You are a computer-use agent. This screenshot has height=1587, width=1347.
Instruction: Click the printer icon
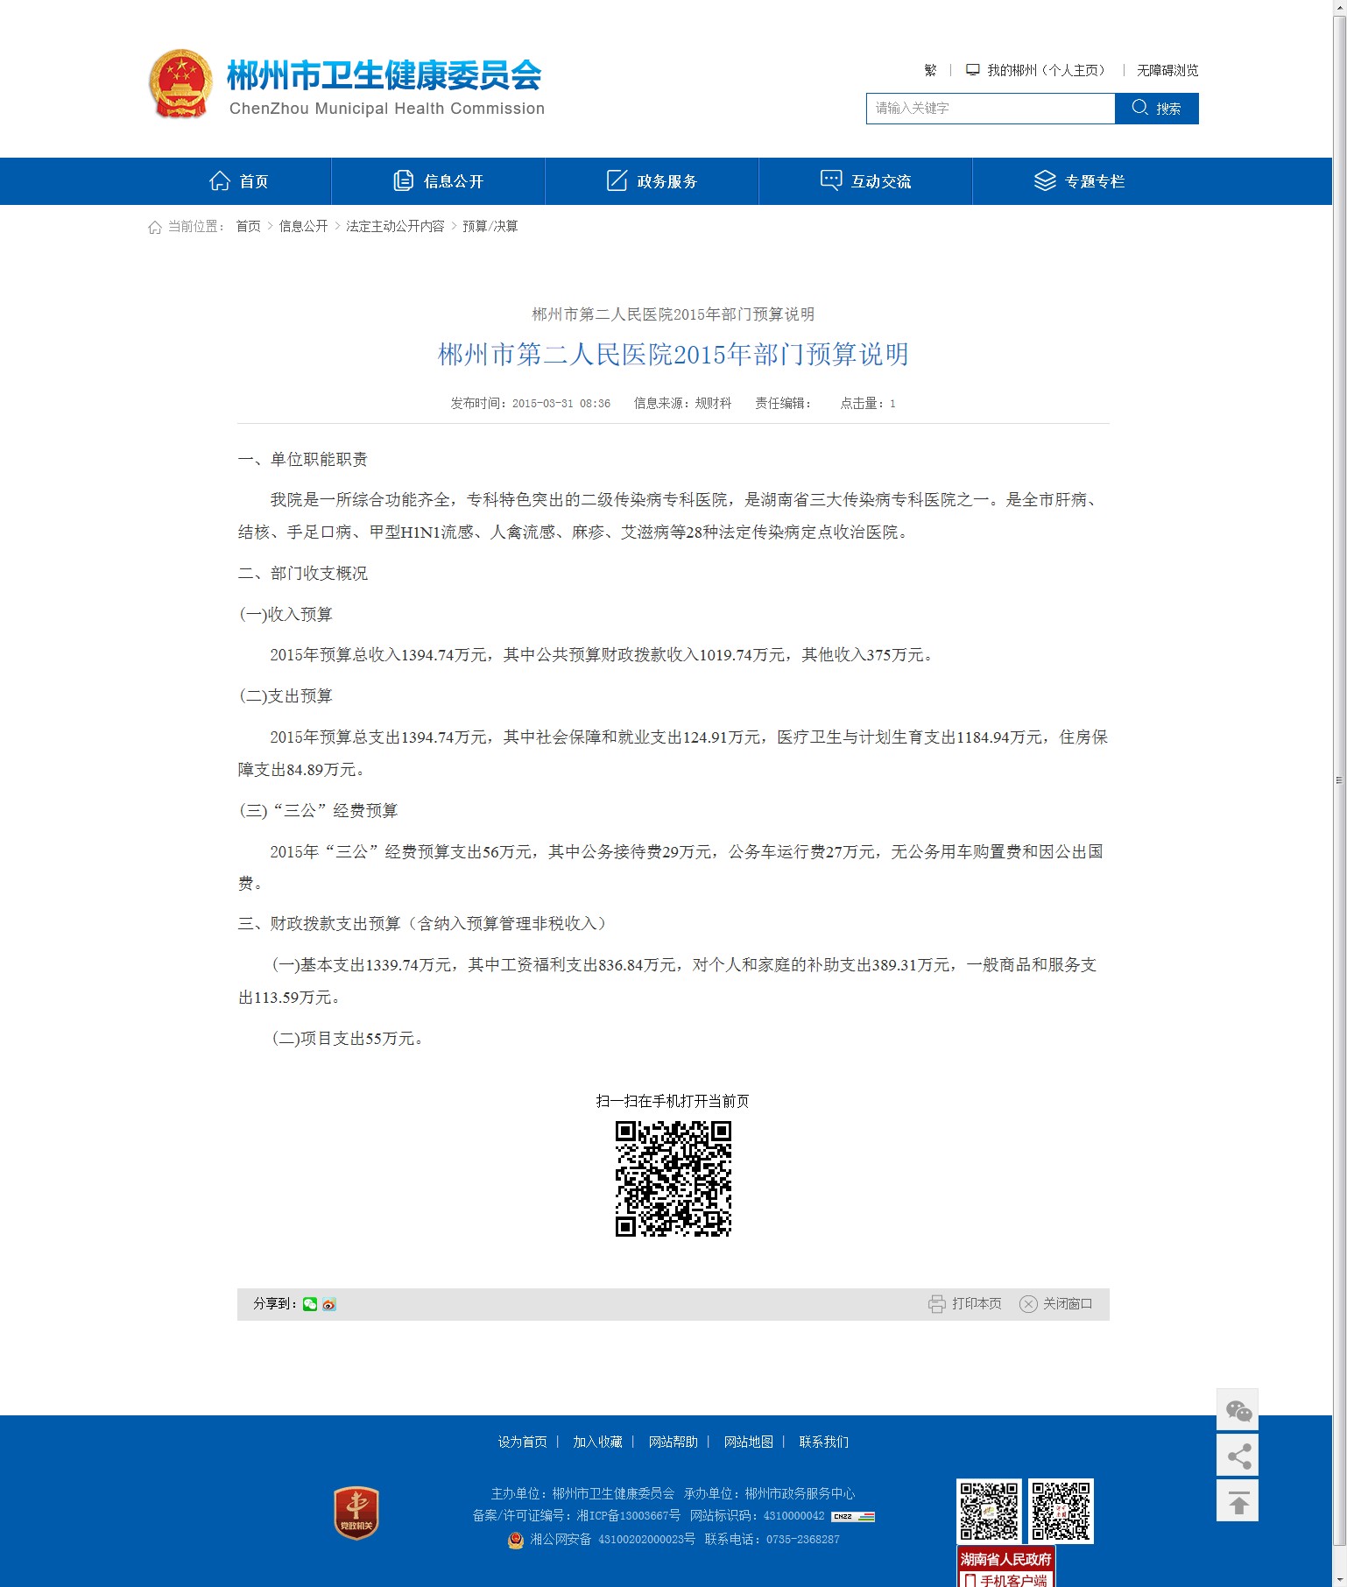click(937, 1304)
